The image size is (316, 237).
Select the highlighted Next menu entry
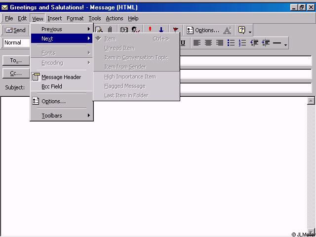coord(61,39)
